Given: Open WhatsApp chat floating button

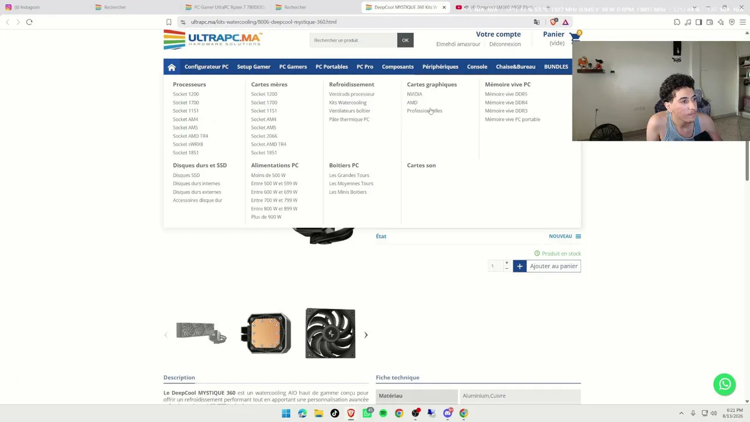Looking at the screenshot, I should (x=725, y=384).
